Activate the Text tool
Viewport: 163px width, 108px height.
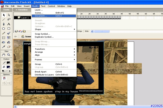9,24
